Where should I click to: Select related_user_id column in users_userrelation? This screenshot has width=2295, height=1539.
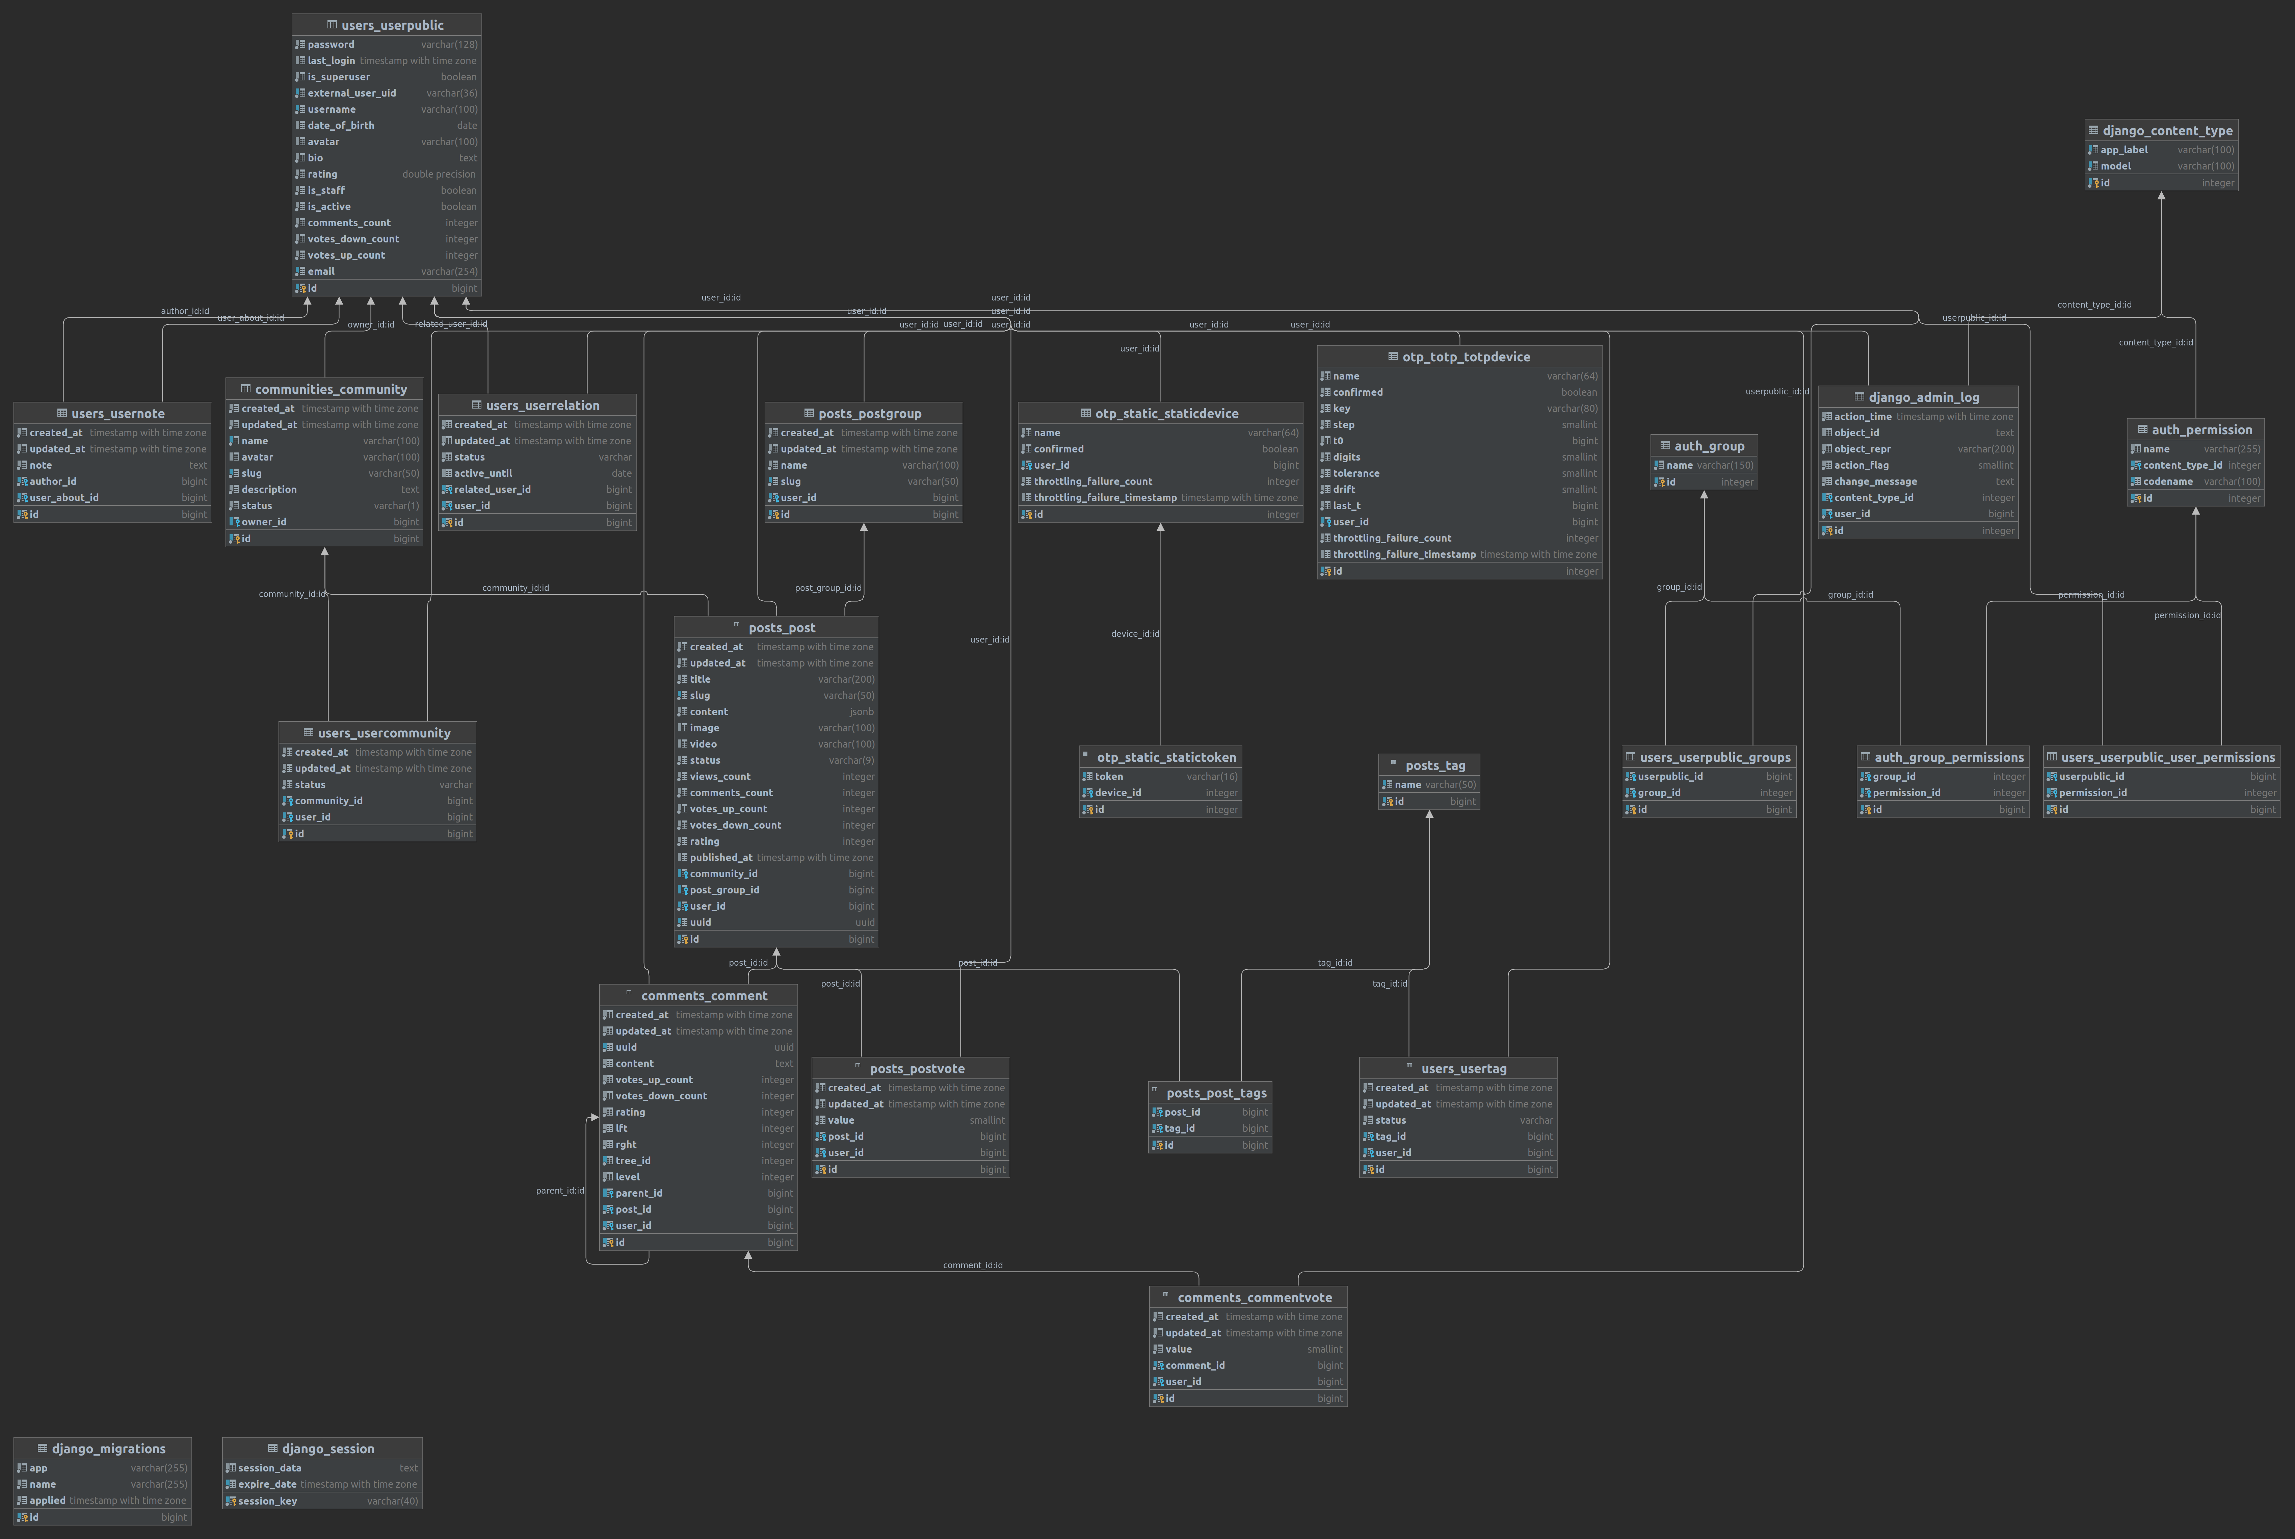coord(538,490)
